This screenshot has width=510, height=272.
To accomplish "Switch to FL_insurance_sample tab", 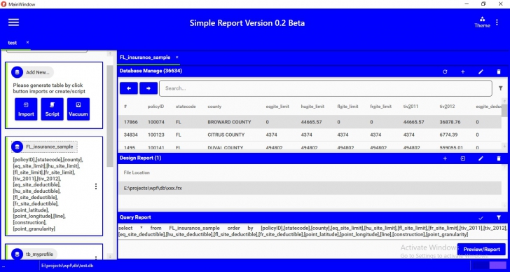I will pyautogui.click(x=145, y=57).
